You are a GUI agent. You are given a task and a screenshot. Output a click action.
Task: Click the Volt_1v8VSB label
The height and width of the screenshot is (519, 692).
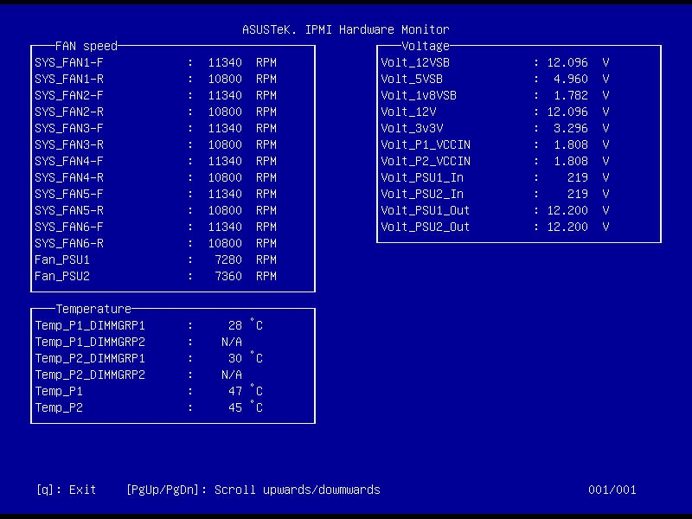[x=419, y=95]
